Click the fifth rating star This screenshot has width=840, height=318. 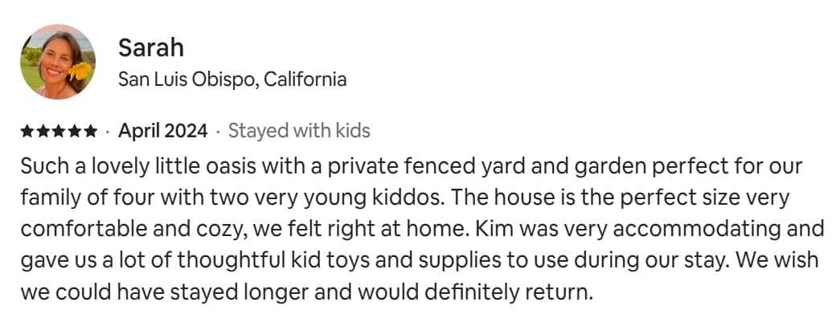[x=90, y=131]
